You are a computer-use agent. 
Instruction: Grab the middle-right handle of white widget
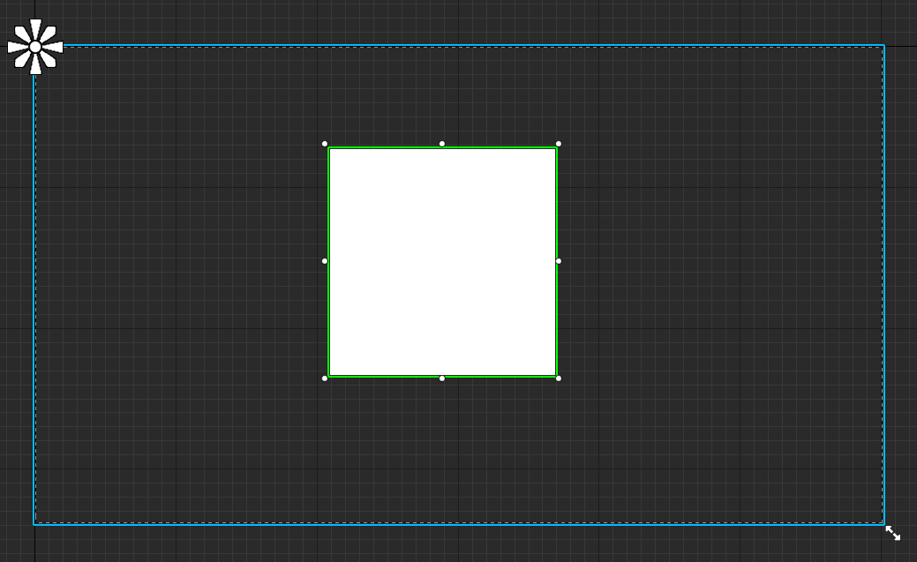pos(559,261)
